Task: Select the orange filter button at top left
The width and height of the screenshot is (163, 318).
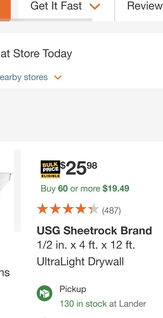Action: pyautogui.click(x=5, y=9)
